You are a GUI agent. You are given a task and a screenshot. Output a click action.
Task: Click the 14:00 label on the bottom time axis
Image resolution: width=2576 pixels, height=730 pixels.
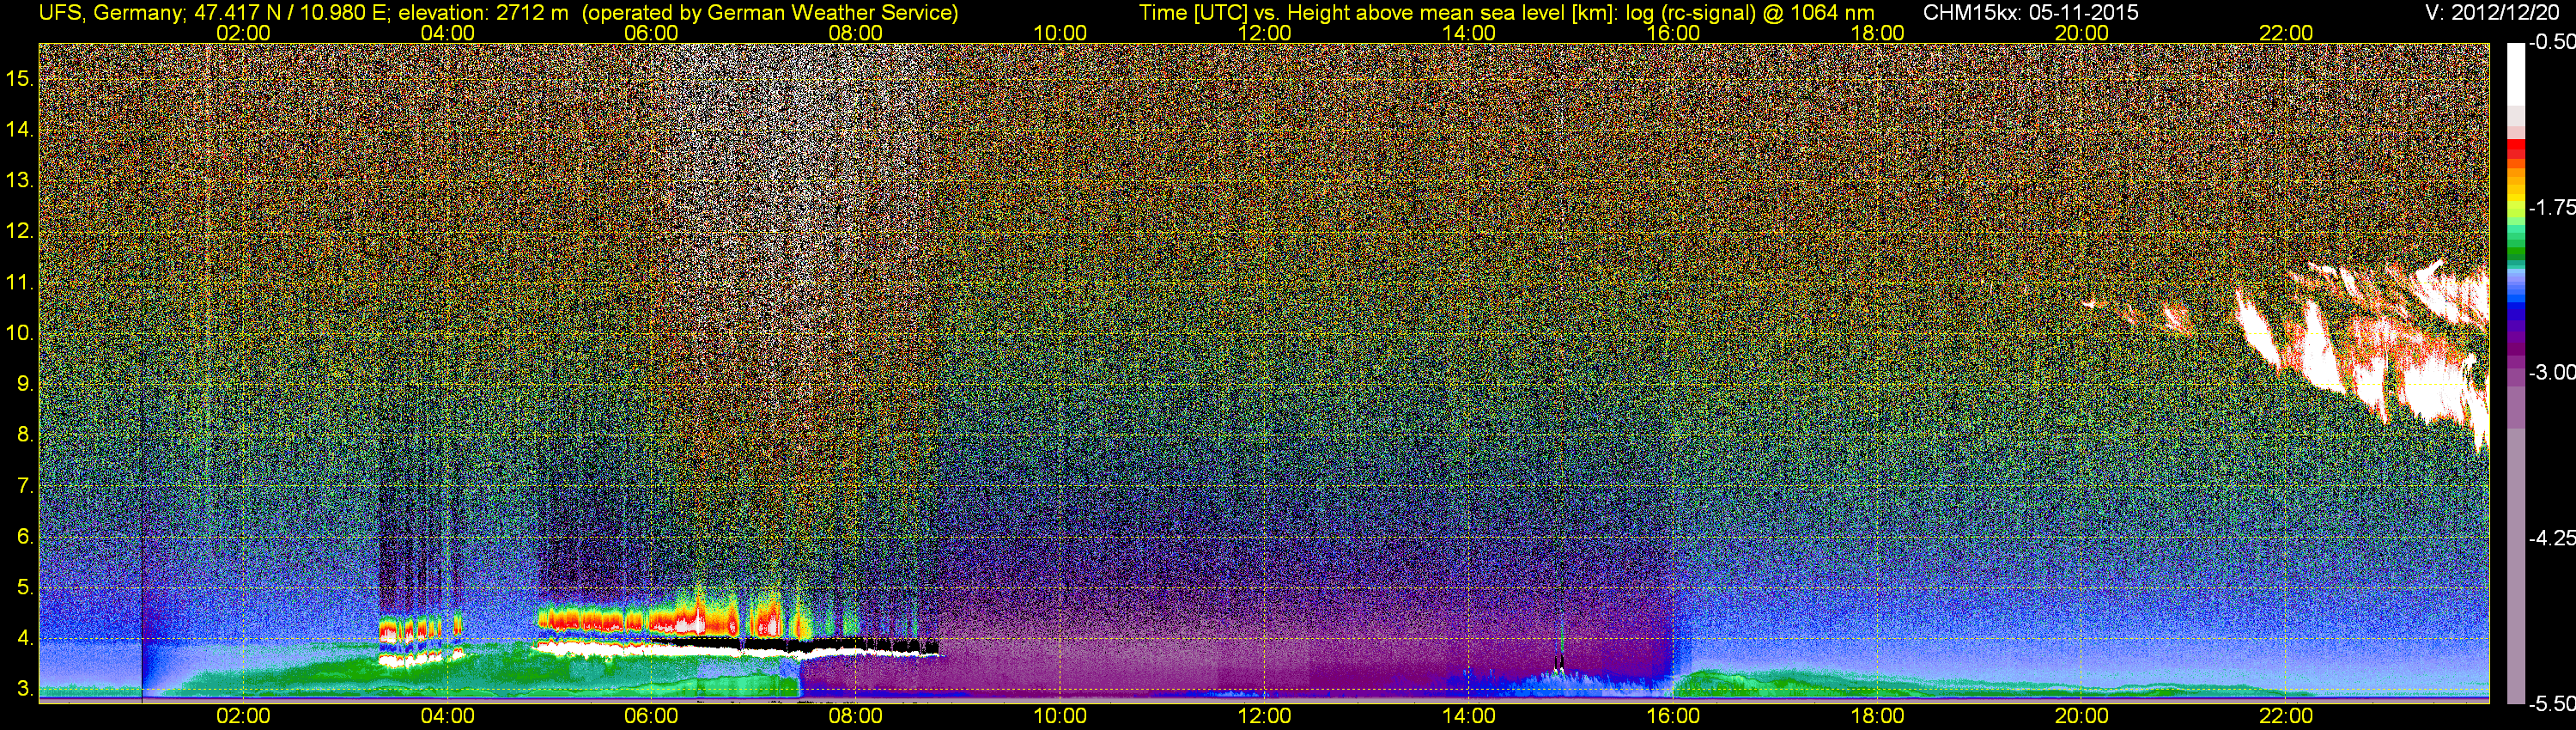(x=1469, y=716)
